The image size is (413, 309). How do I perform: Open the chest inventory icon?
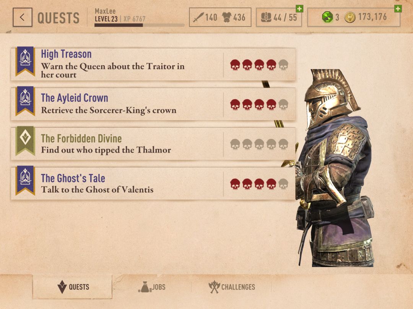pyautogui.click(x=266, y=18)
